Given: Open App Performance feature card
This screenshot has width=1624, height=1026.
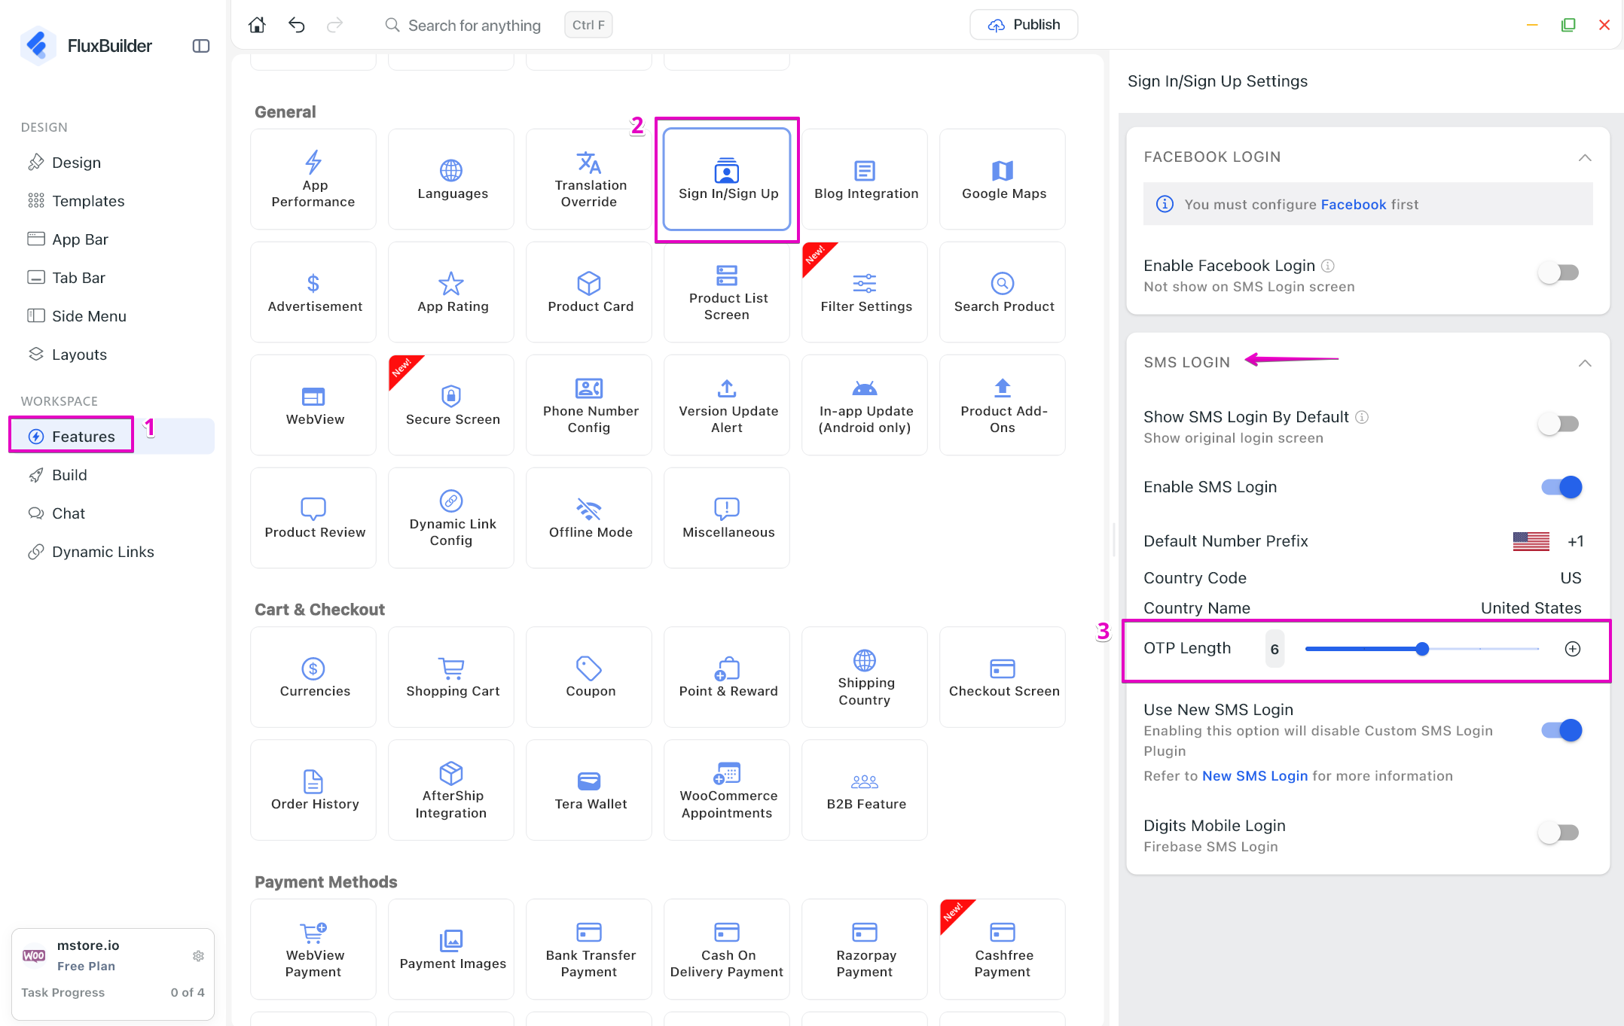Looking at the screenshot, I should pos(313,179).
